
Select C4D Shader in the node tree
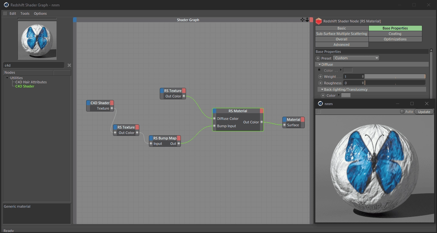click(x=25, y=86)
